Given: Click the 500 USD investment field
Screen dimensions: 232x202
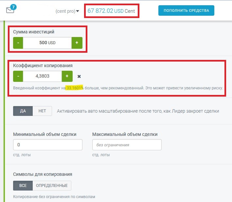Looking at the screenshot, I should pos(47,43).
